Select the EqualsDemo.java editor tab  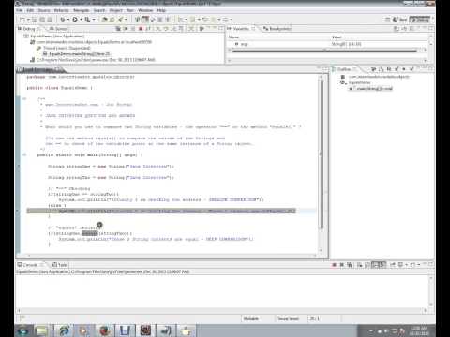pos(39,69)
